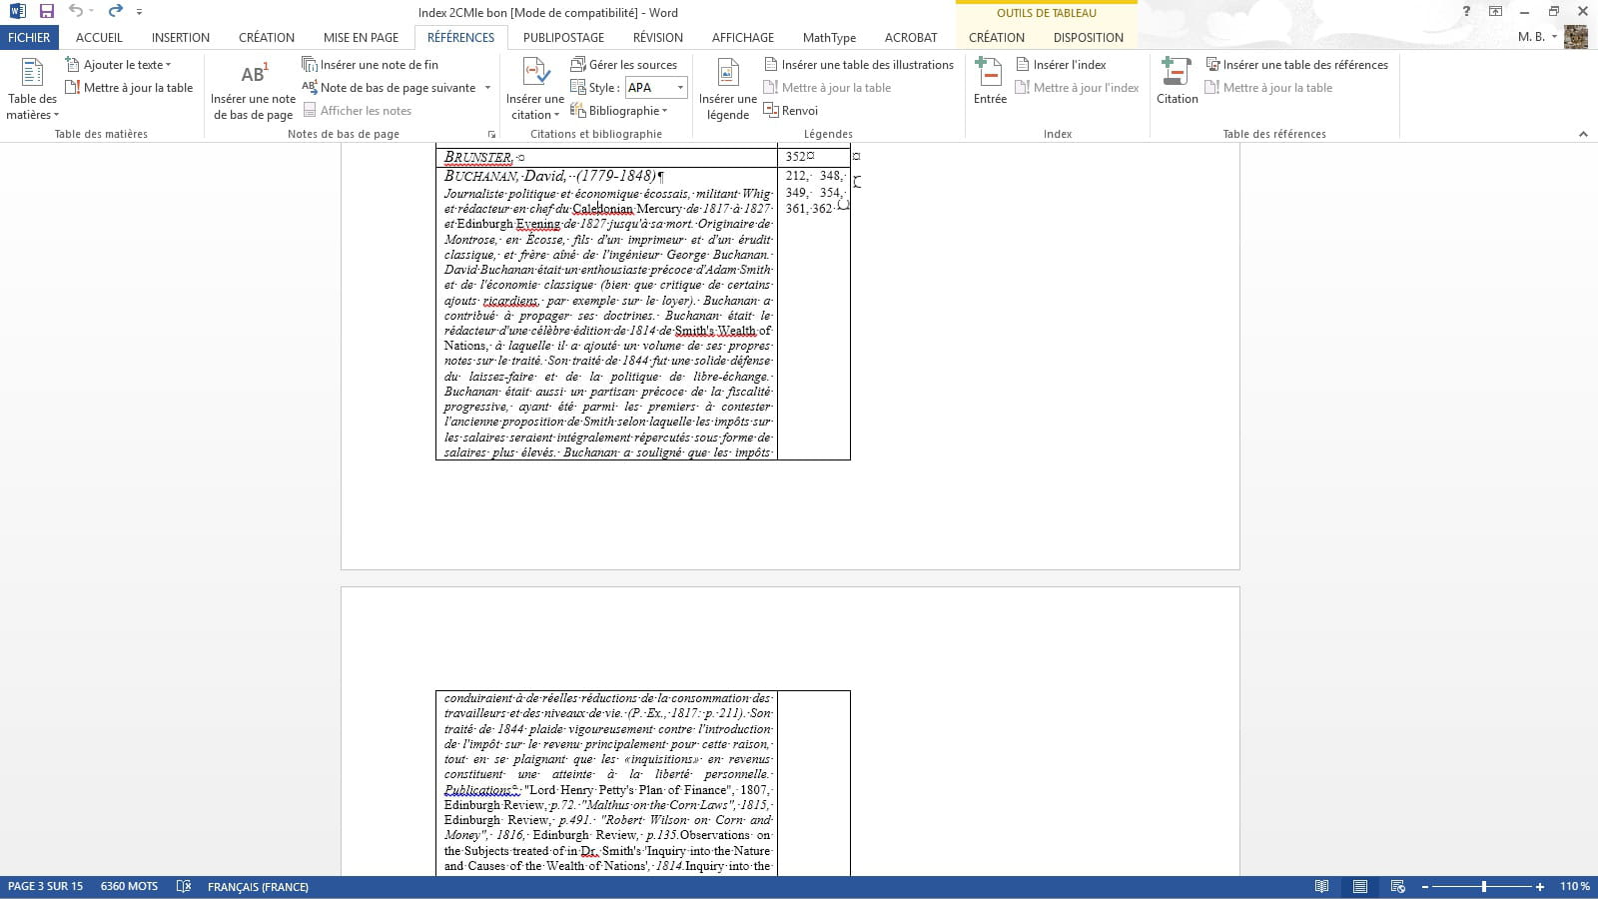Switch to the RÉVISION tab
This screenshot has width=1598, height=899.
658,37
